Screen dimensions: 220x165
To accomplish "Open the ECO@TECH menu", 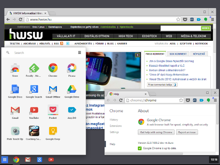I will click(150, 36).
